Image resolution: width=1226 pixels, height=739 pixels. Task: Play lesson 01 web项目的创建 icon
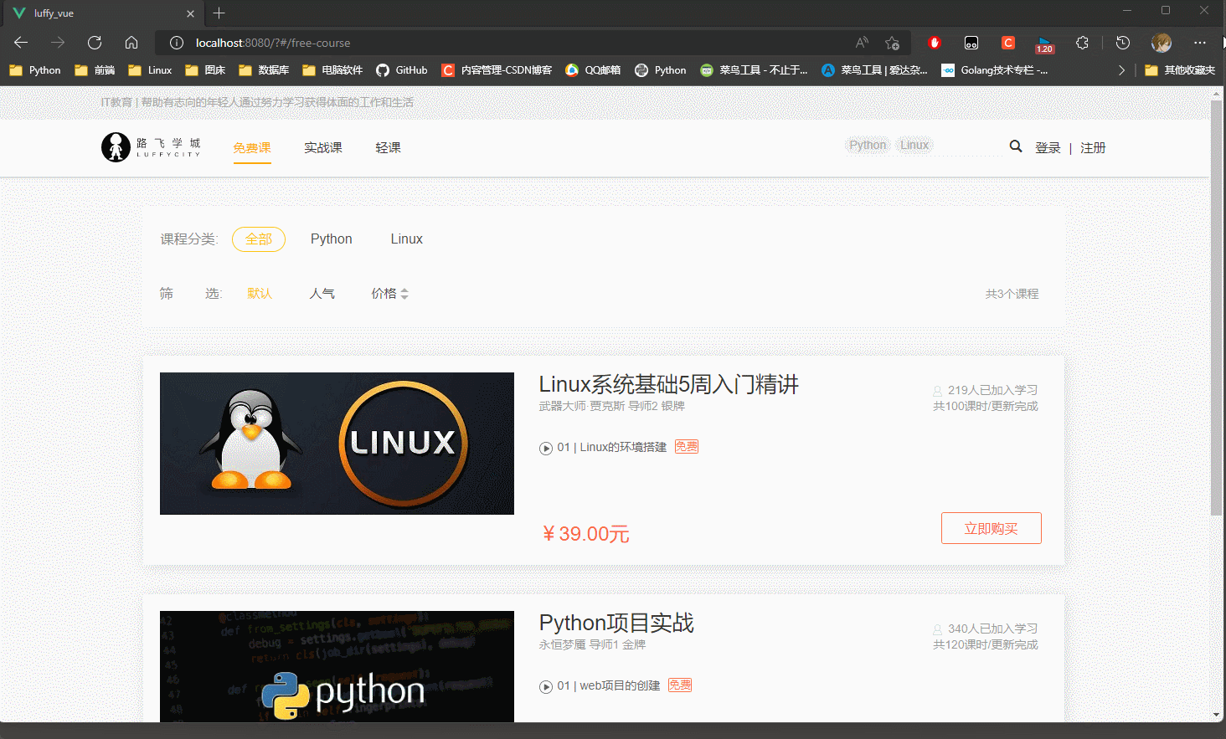coord(546,686)
